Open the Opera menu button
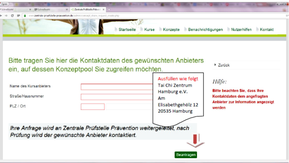 point(5,4)
